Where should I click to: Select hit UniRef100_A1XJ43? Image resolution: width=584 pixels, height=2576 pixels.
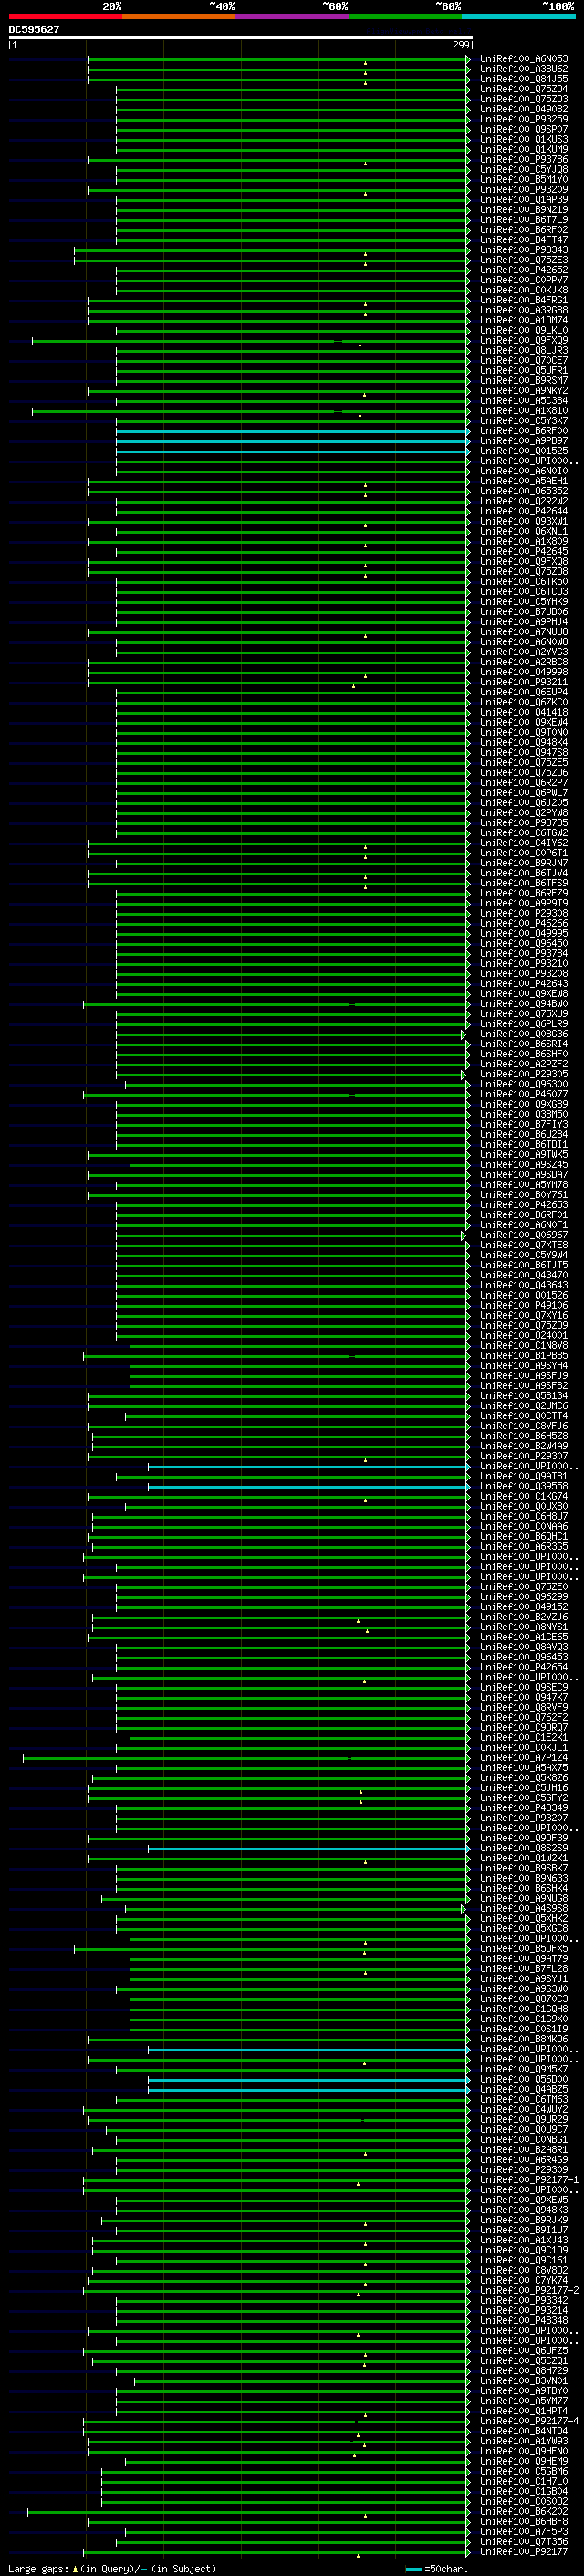pos(524,2240)
